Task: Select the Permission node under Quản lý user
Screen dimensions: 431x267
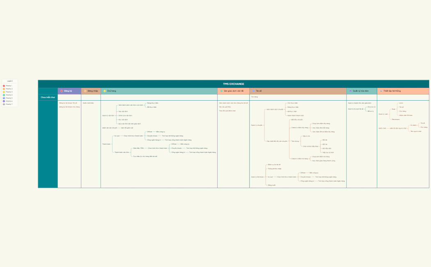Action: (396, 120)
